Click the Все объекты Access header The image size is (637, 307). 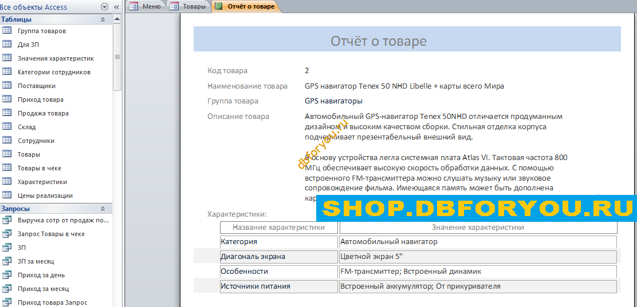coord(33,7)
